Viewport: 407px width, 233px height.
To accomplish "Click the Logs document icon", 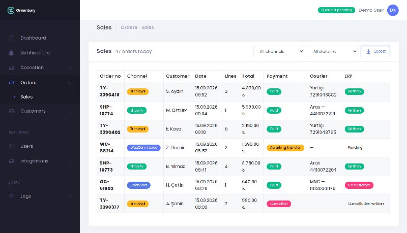I will [x=11, y=196].
